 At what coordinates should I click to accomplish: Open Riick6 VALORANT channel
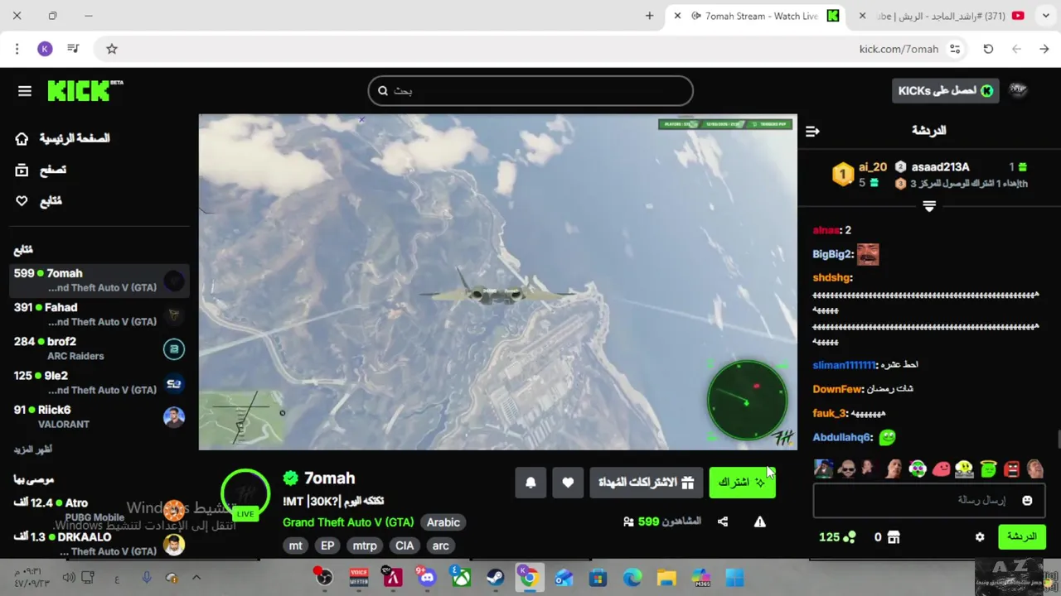[99, 416]
